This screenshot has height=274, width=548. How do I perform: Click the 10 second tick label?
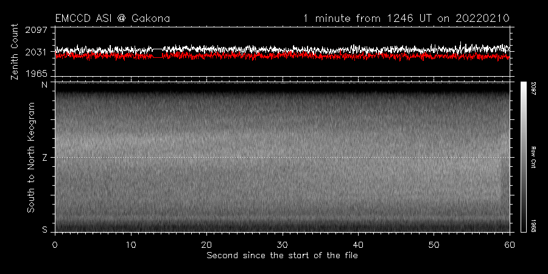[x=131, y=245]
